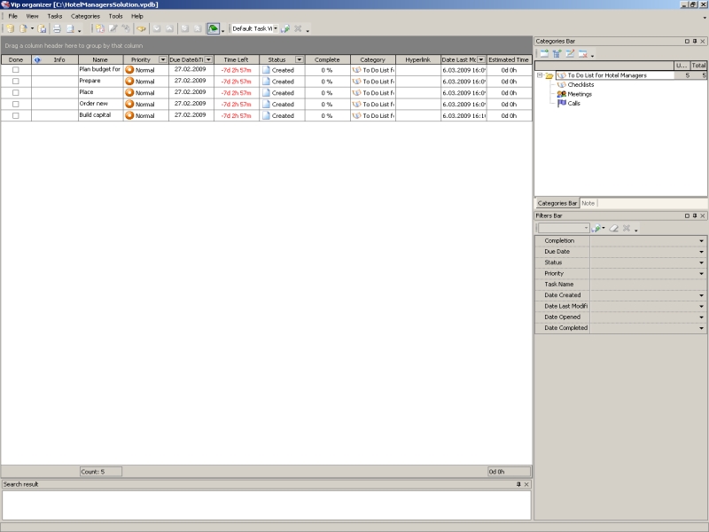Mark the 'Order new' task as done
709x532 pixels.
(15, 105)
